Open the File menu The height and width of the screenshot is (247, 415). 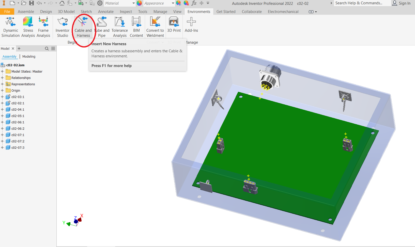pos(7,12)
